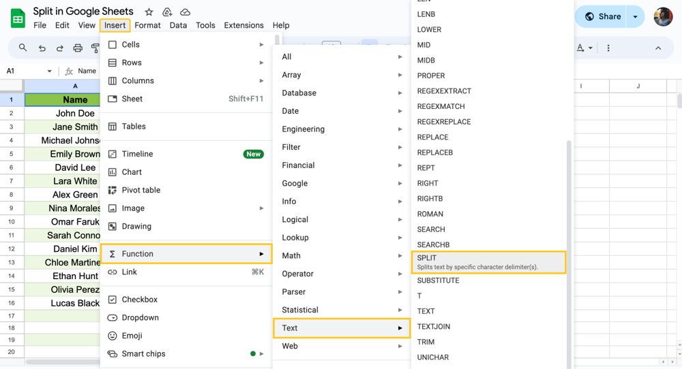Open the three-dot more options icon

click(x=608, y=48)
